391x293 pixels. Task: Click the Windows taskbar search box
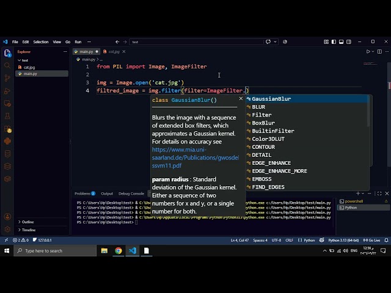55,251
